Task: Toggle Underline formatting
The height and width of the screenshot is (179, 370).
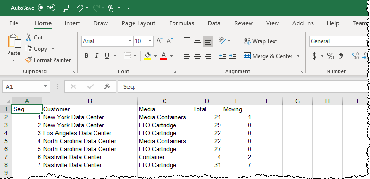Action: click(107, 56)
